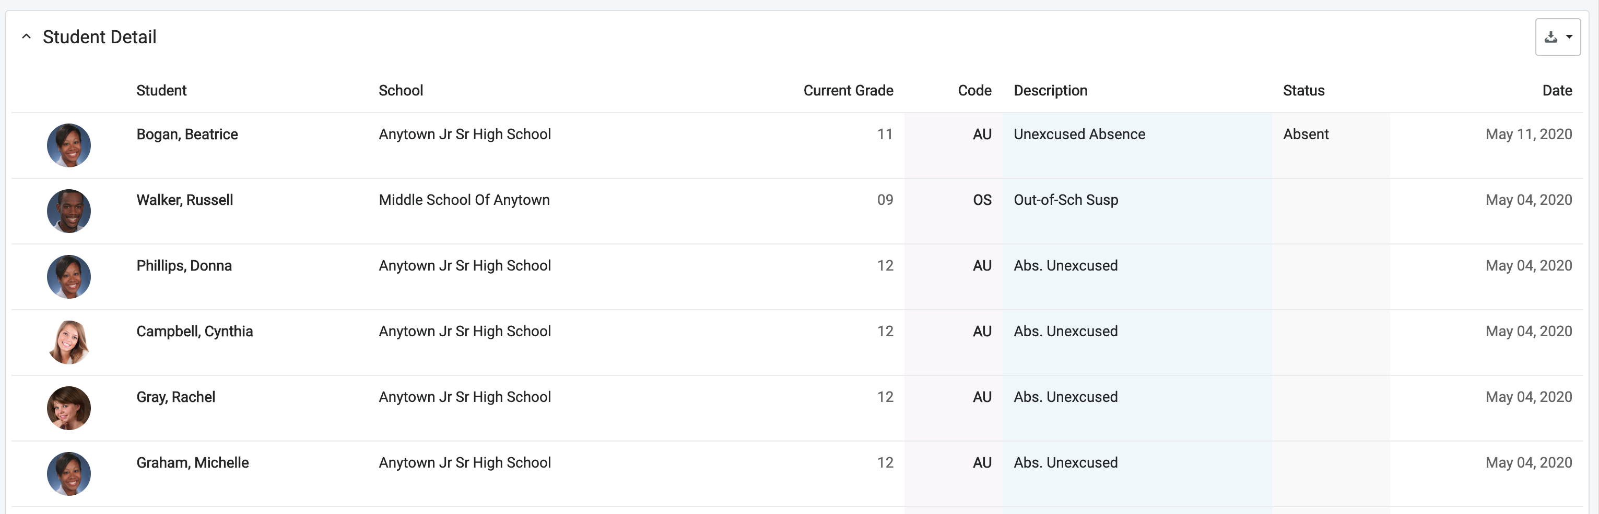The image size is (1599, 514).
Task: Click the Student Detail section title
Action: coord(99,37)
